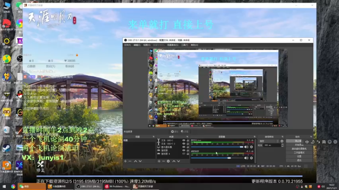339x190 pixels.
Task: Click the 滤镜 filters button above the docks
Action: (x=184, y=131)
